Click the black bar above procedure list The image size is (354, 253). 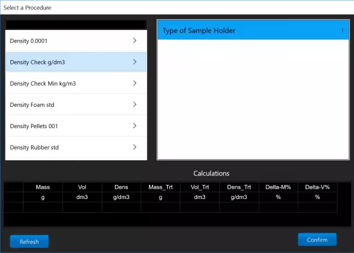(76, 25)
